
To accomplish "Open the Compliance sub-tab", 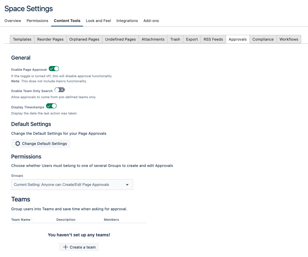I will (x=263, y=39).
